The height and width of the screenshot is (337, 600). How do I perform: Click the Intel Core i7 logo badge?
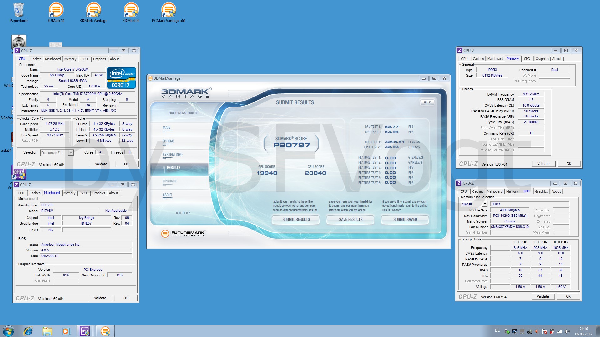121,77
